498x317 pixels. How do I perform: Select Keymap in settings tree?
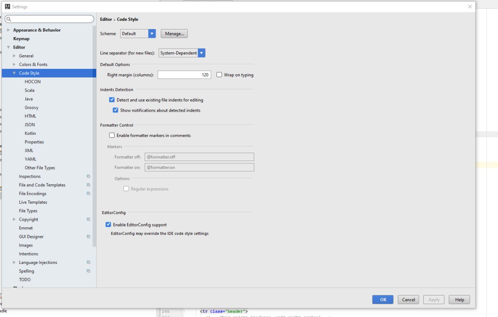pos(21,39)
